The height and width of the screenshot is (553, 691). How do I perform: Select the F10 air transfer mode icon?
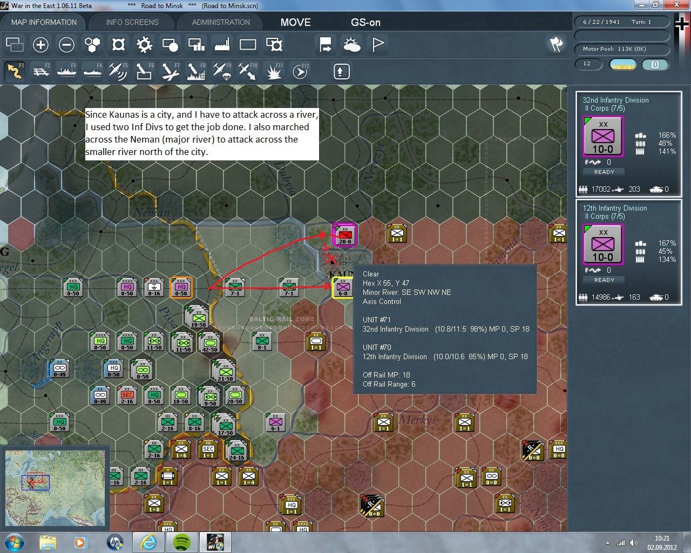pos(248,71)
